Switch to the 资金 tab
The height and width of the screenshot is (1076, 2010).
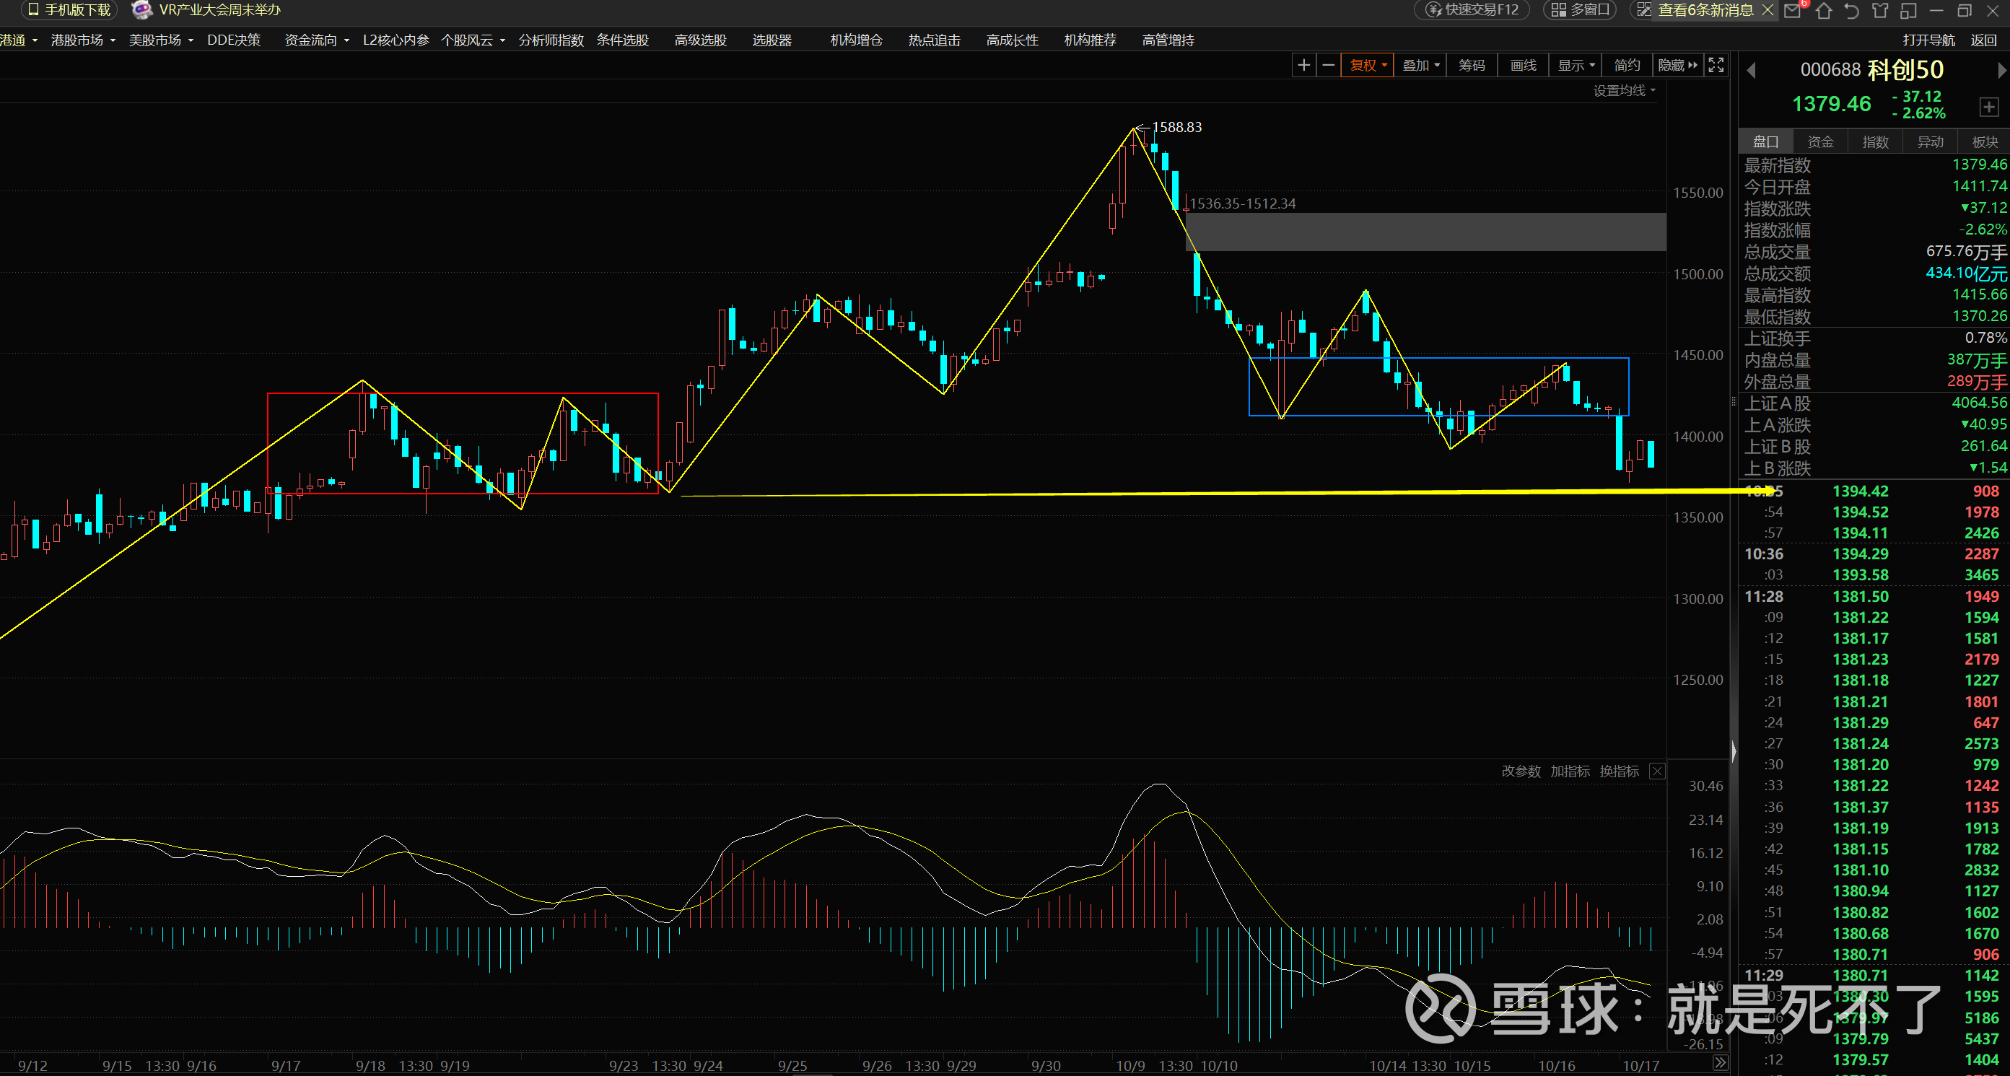coord(1820,142)
